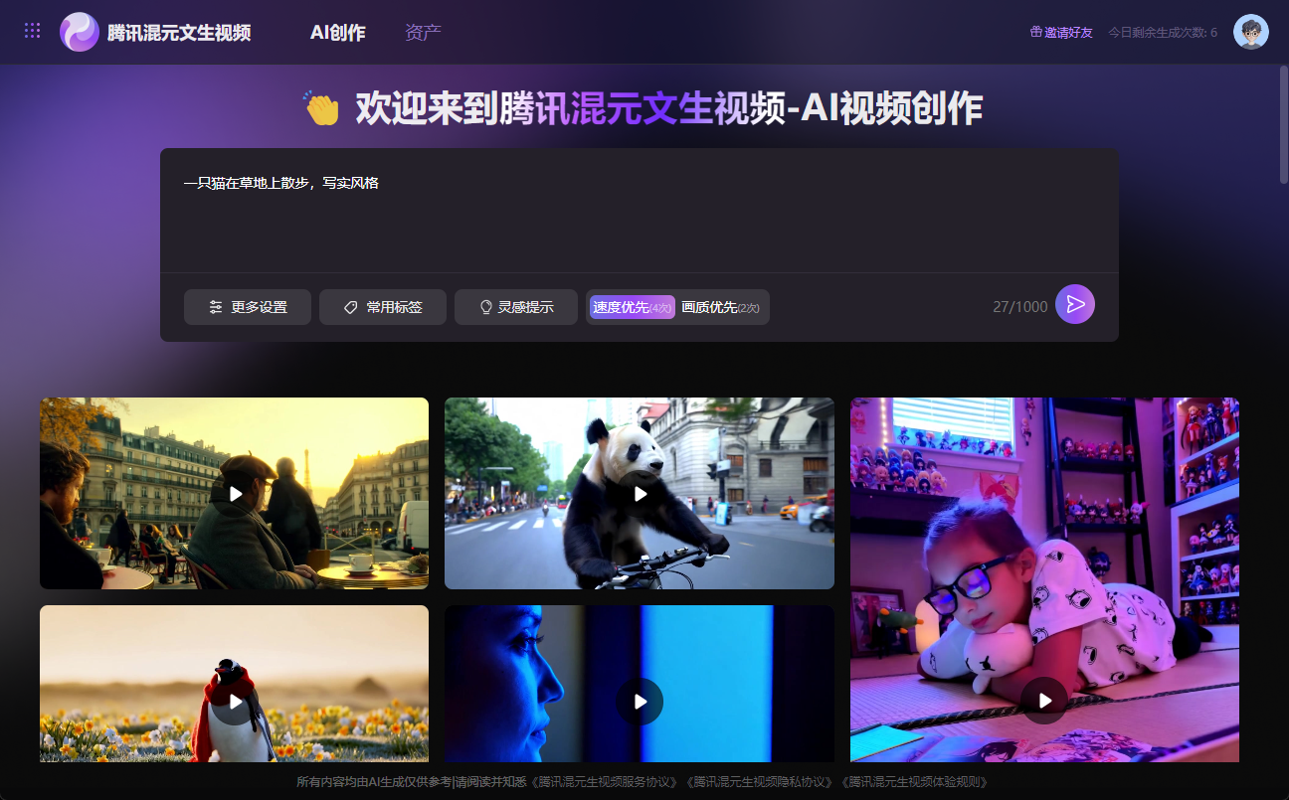Image resolution: width=1289 pixels, height=800 pixels.
Task: Select the 灵感提示 lightbulb icon
Action: pos(486,307)
